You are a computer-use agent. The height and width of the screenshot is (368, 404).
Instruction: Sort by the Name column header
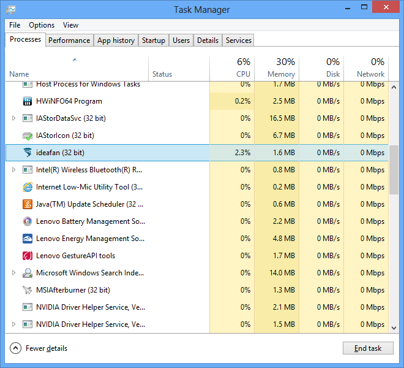(x=77, y=69)
